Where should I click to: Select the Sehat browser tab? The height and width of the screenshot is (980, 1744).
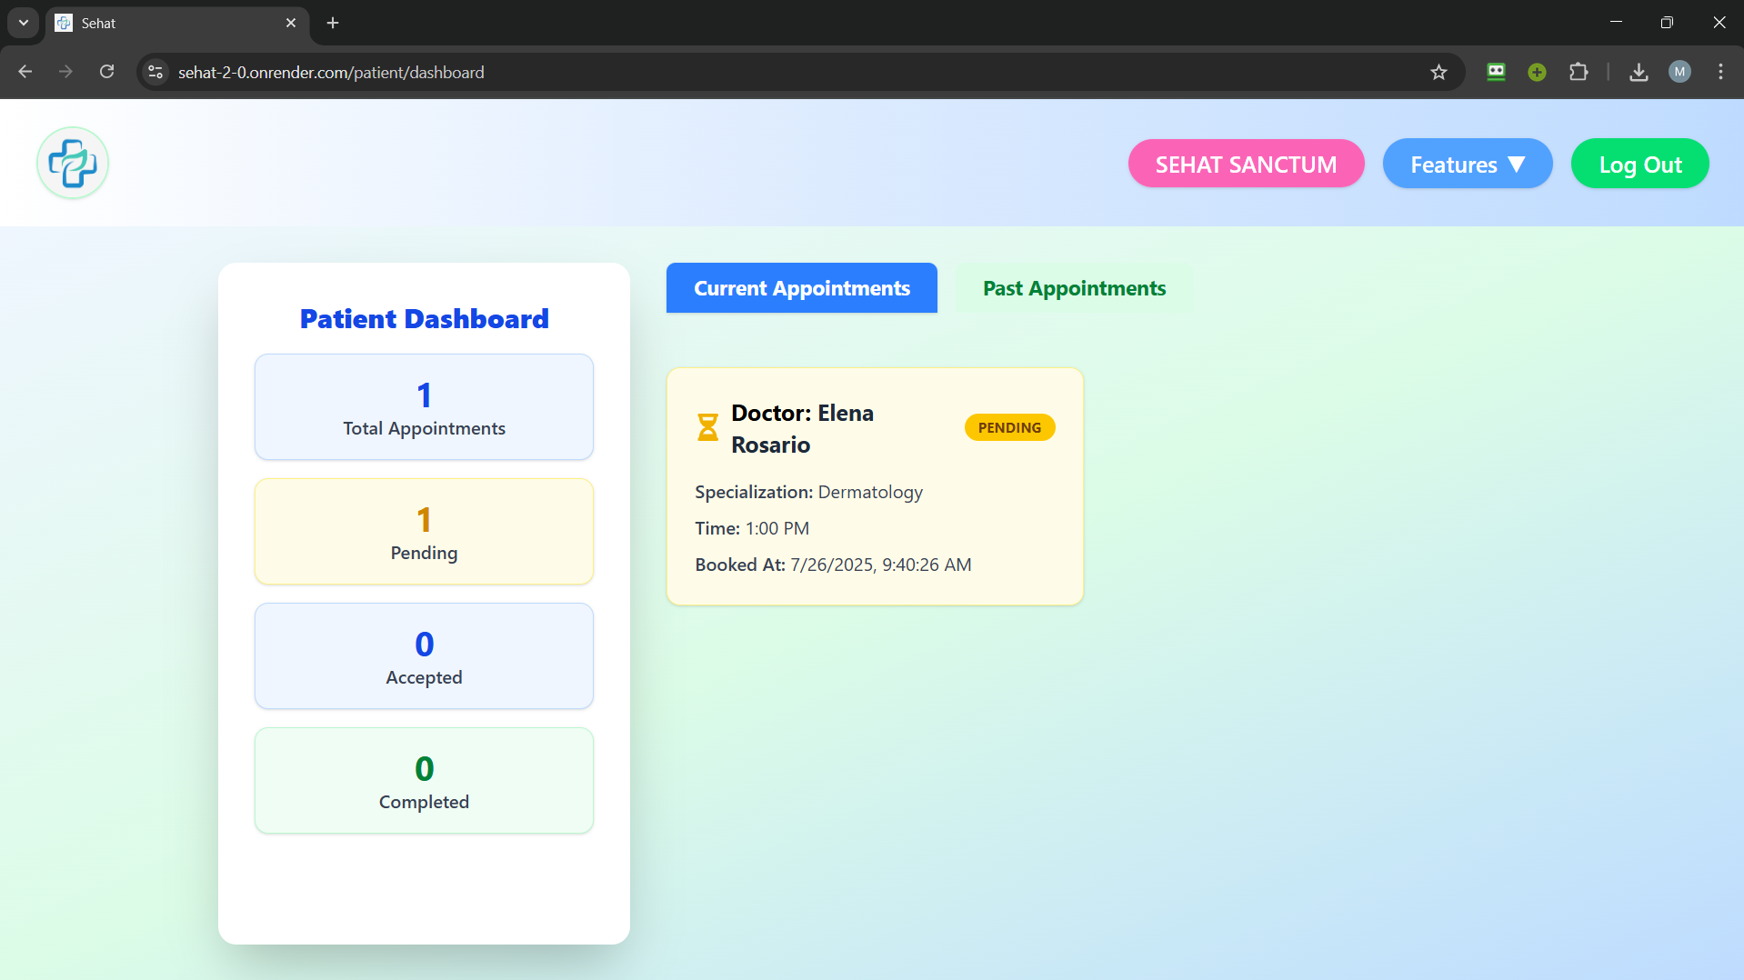click(x=177, y=23)
